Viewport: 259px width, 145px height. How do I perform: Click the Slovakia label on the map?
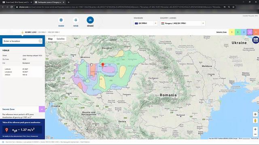pos(107,48)
